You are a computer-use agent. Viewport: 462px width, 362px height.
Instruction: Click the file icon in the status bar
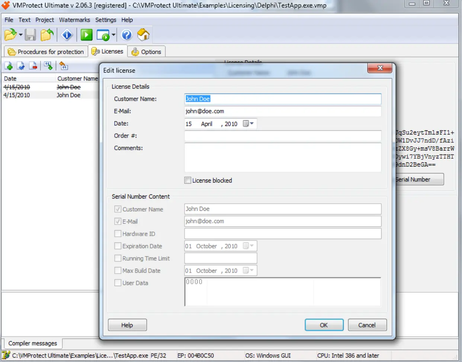tap(6, 355)
